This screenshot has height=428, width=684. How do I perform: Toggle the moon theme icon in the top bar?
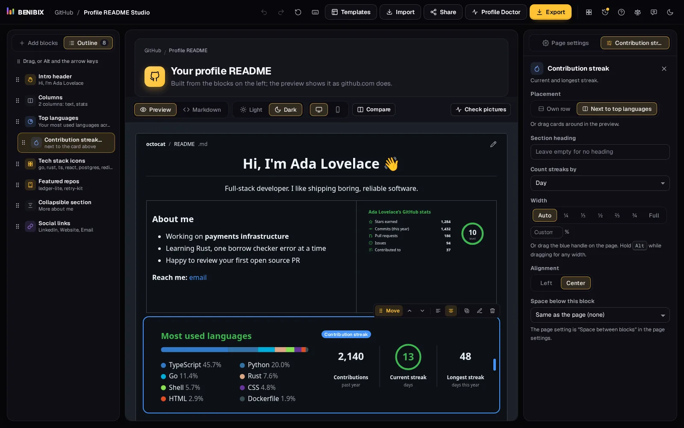[x=670, y=12]
